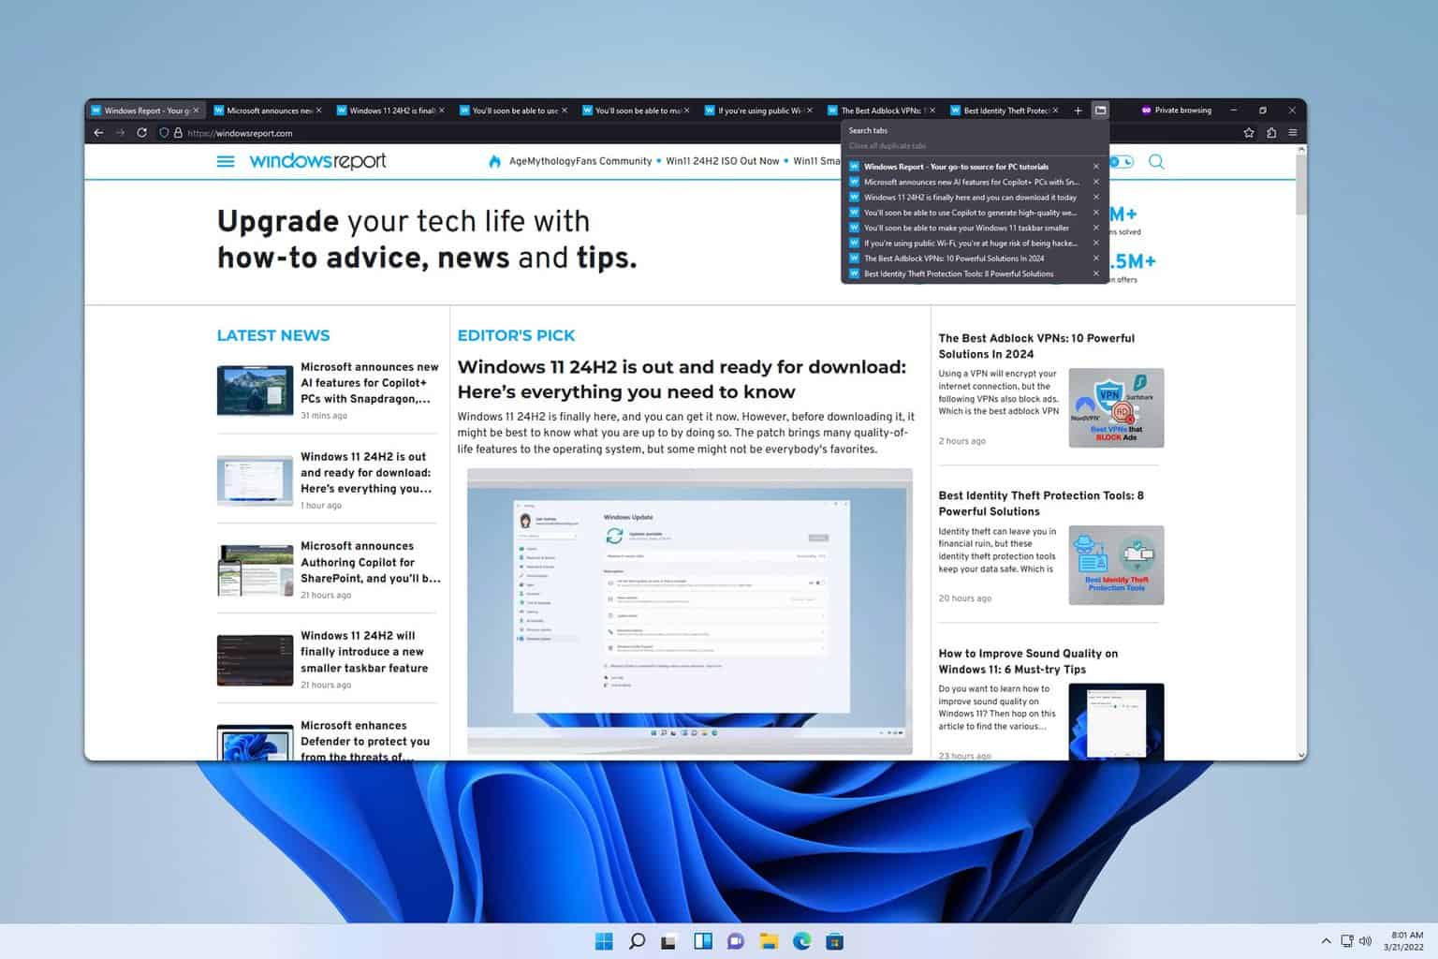This screenshot has width=1438, height=959.
Task: Expand the system tray hidden icons chevron
Action: pyautogui.click(x=1326, y=941)
